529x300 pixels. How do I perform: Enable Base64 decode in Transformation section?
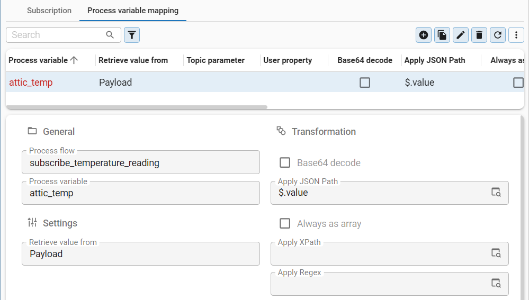pos(285,163)
